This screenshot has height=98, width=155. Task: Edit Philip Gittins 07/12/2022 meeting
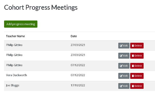[x=124, y=66]
